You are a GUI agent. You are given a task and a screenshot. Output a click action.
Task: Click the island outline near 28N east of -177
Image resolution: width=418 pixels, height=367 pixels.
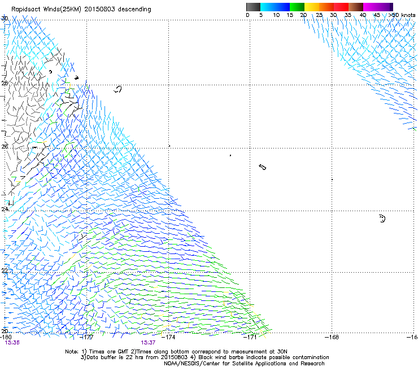coord(117,89)
